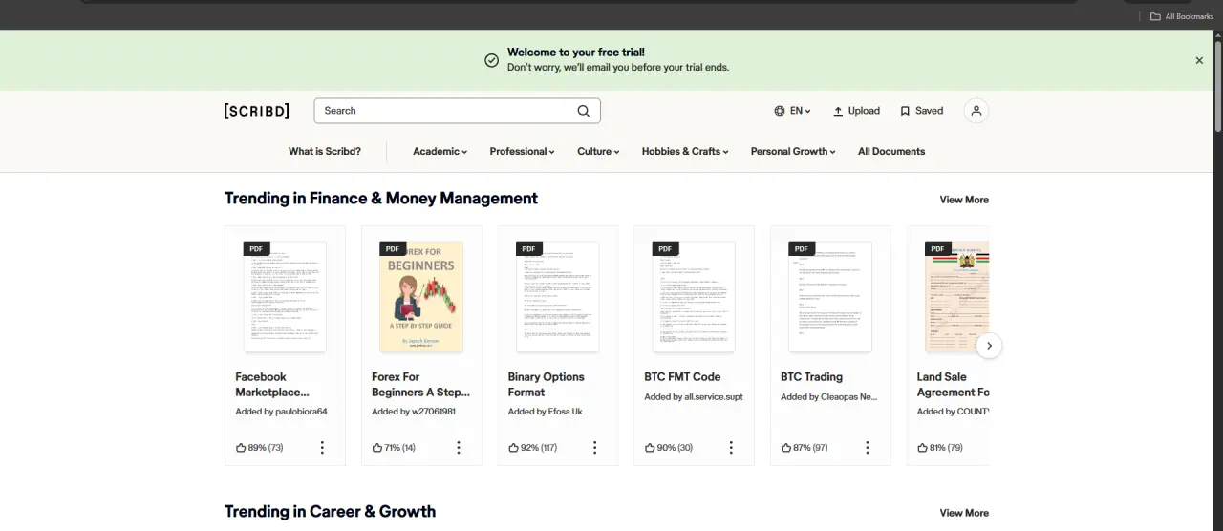Go to All Documents
The width and height of the screenshot is (1223, 531).
(x=891, y=151)
